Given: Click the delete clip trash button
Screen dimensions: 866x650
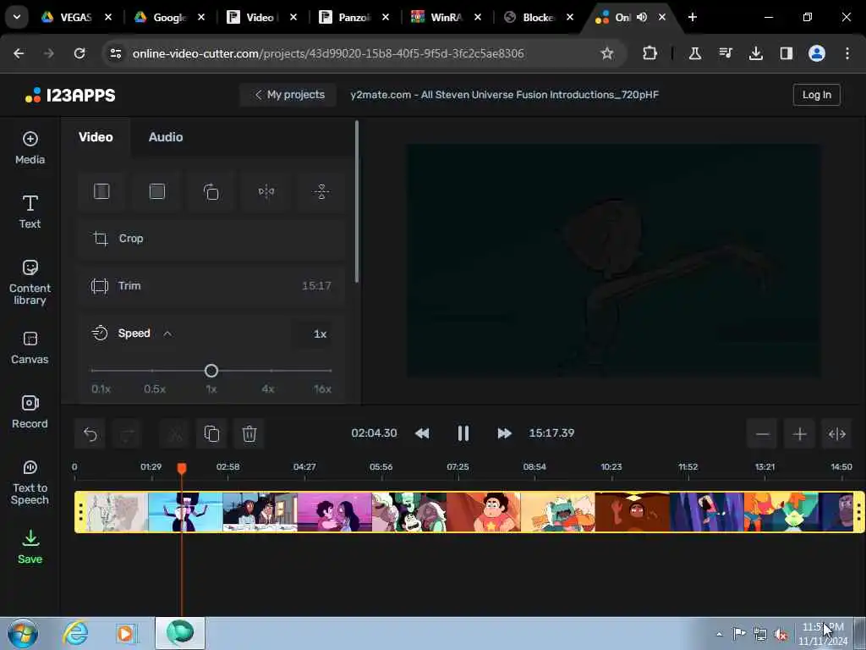Looking at the screenshot, I should (x=249, y=434).
